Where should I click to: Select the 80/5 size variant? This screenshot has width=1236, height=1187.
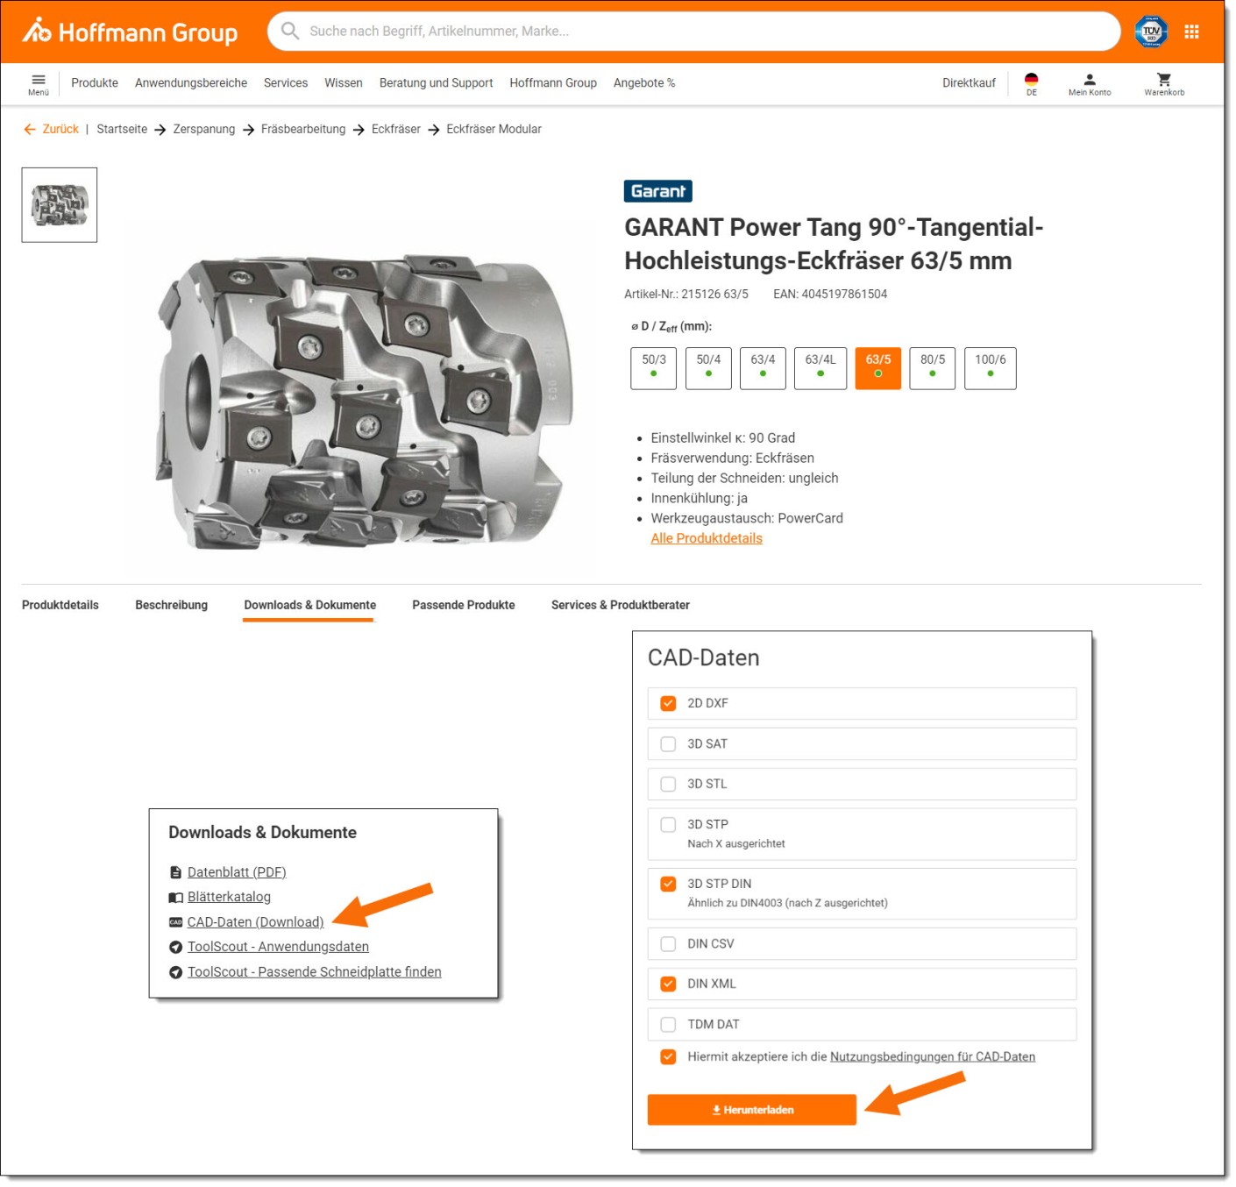click(932, 367)
